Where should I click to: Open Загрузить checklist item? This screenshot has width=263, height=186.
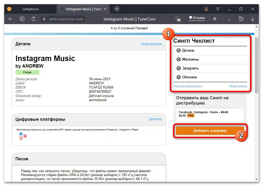click(210, 68)
